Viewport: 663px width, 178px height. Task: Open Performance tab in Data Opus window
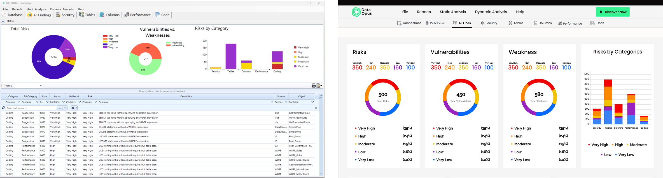pyautogui.click(x=570, y=23)
